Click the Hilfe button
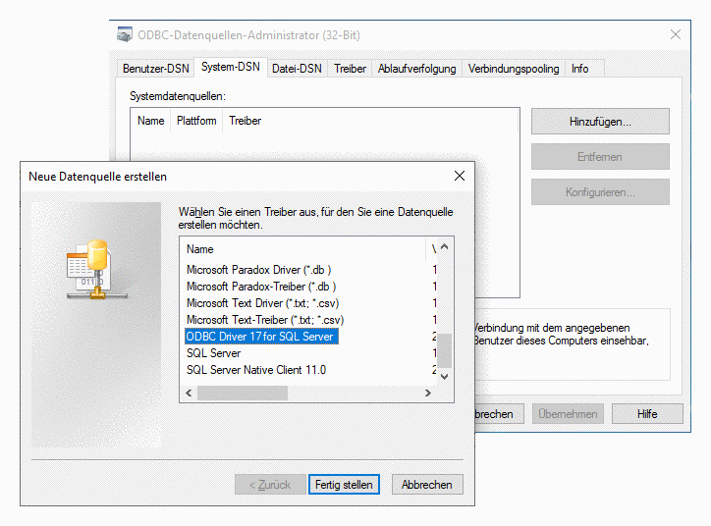 coord(647,414)
